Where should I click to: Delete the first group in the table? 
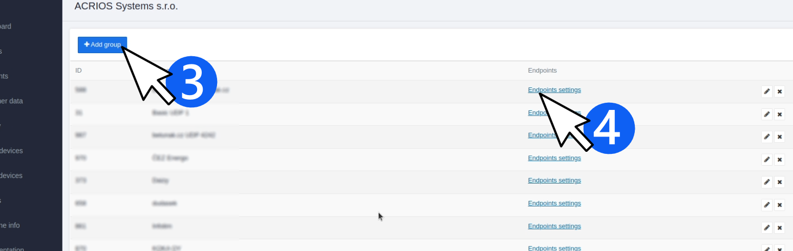[x=780, y=92]
